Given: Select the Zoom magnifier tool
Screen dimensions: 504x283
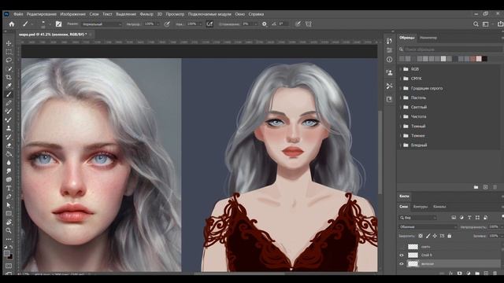Looking at the screenshot, I should point(9,230).
